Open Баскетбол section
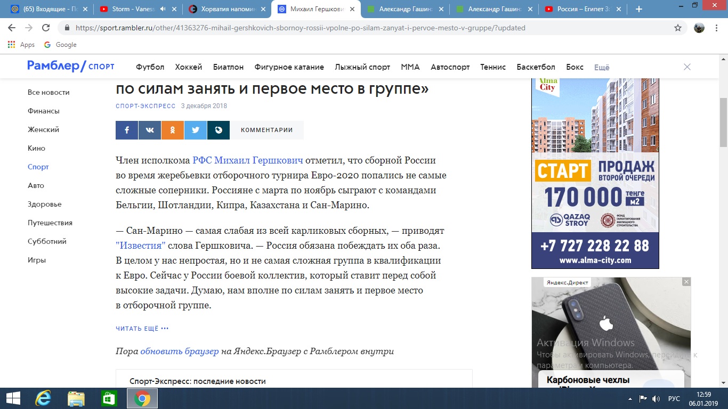Image resolution: width=728 pixels, height=409 pixels. [x=536, y=67]
